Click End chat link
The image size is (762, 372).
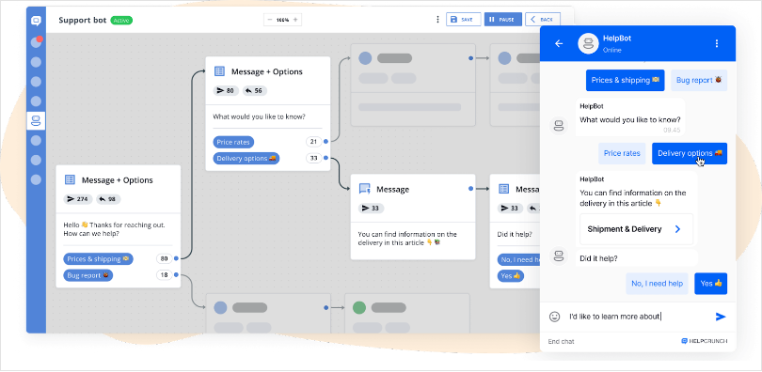click(561, 341)
